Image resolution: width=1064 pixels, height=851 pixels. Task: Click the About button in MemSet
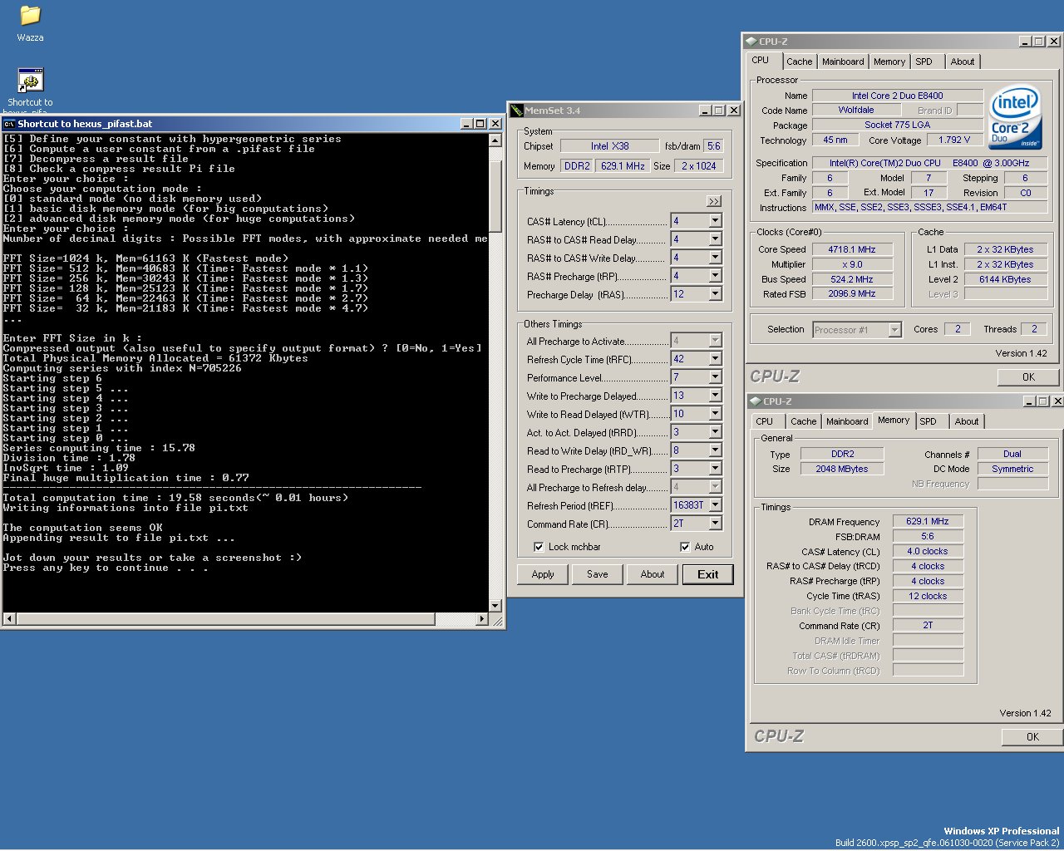coord(653,574)
